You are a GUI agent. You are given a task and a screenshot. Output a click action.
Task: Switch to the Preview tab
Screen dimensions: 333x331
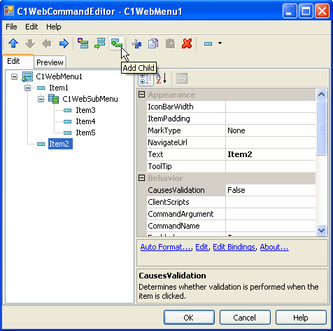pos(50,62)
